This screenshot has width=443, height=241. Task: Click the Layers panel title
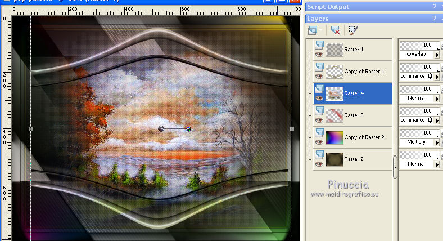[x=318, y=19]
